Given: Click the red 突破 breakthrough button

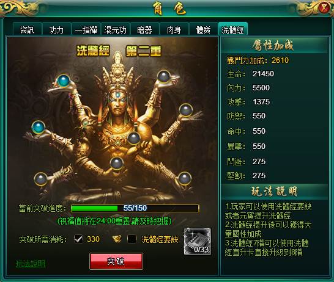Looking at the screenshot, I should [x=116, y=261].
